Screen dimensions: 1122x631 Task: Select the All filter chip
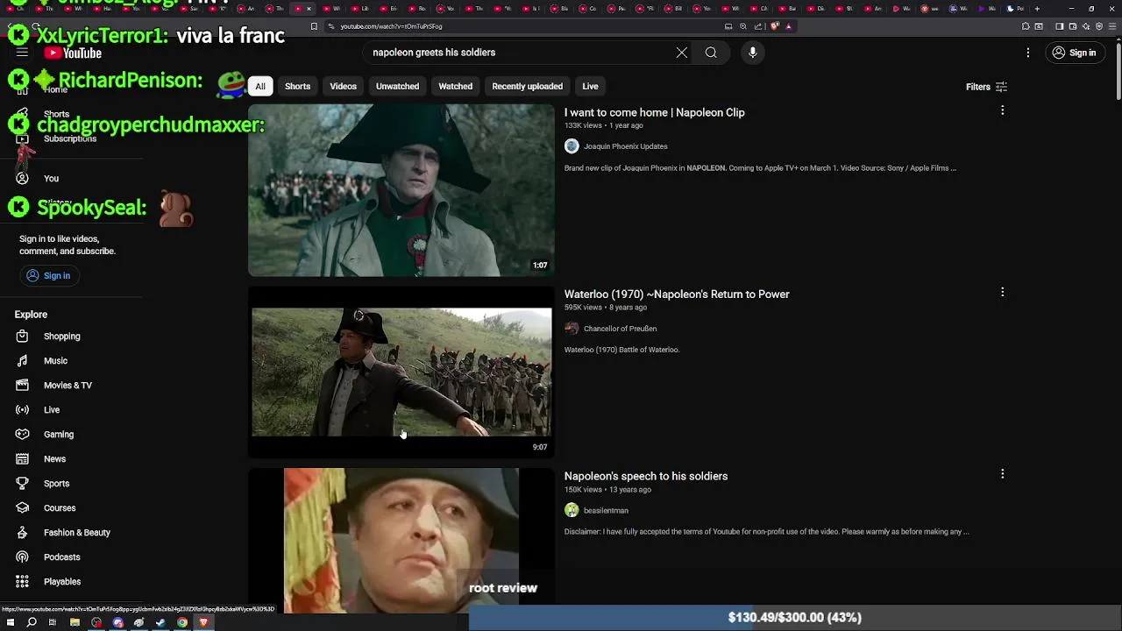pos(259,86)
